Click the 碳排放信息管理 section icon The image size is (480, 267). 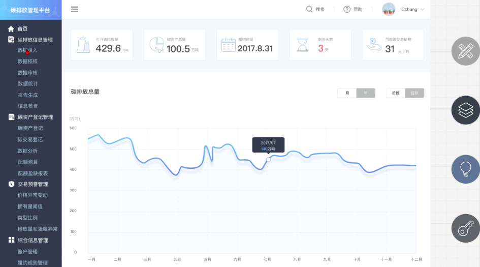coord(11,40)
